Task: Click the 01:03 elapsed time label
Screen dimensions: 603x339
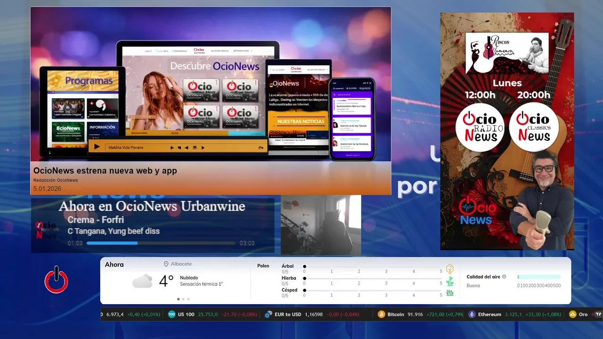Action: 75,243
